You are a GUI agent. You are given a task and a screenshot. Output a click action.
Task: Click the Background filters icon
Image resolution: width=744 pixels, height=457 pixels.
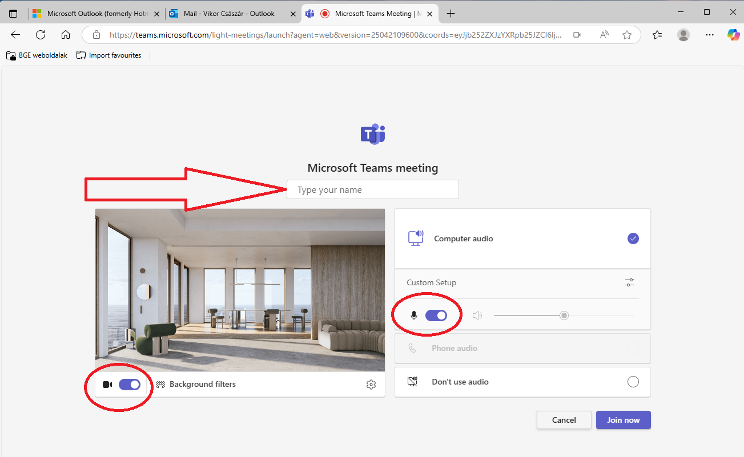(x=160, y=385)
